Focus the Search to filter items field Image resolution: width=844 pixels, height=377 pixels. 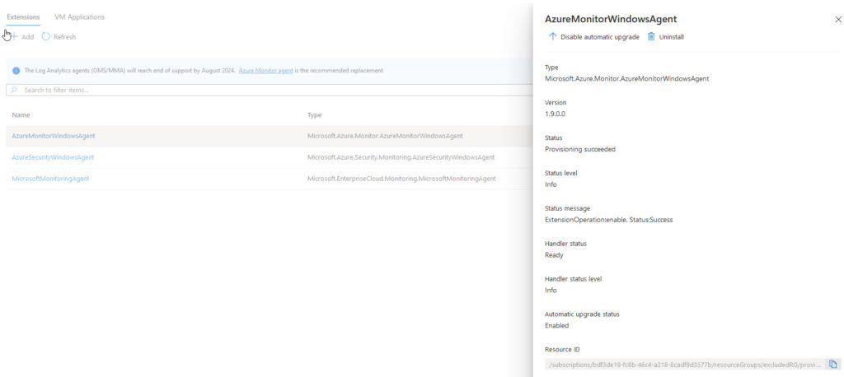pos(270,90)
